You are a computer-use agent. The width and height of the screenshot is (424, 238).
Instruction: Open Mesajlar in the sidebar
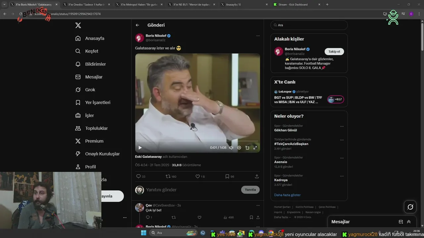(89, 77)
